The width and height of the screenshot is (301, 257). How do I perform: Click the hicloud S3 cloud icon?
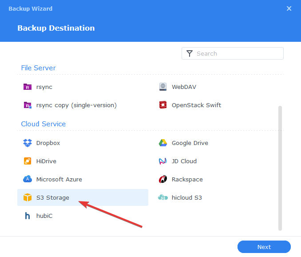click(x=163, y=197)
